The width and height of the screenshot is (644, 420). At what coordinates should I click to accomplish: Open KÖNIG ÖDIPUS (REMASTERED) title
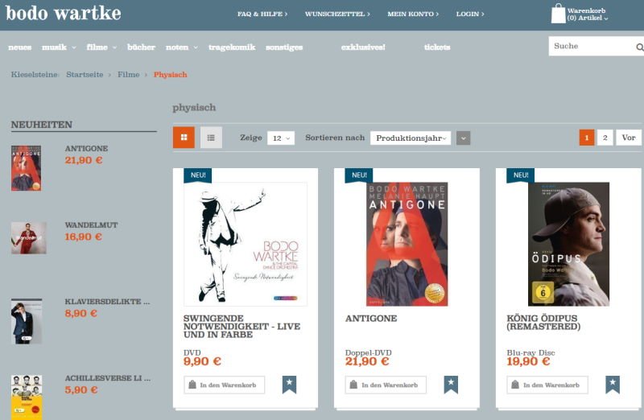click(543, 323)
